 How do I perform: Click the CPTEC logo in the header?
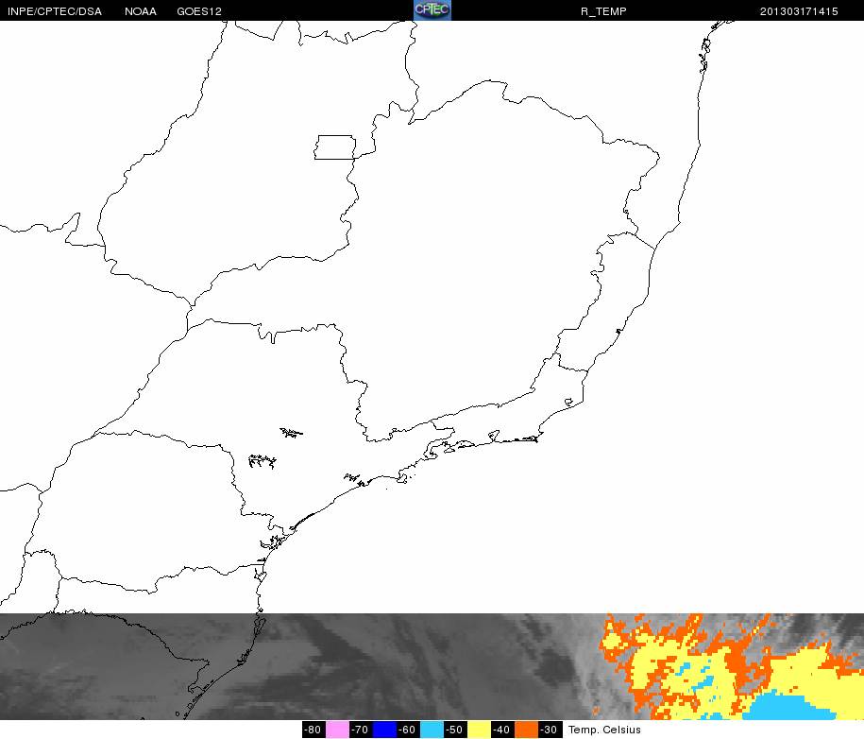pos(432,10)
